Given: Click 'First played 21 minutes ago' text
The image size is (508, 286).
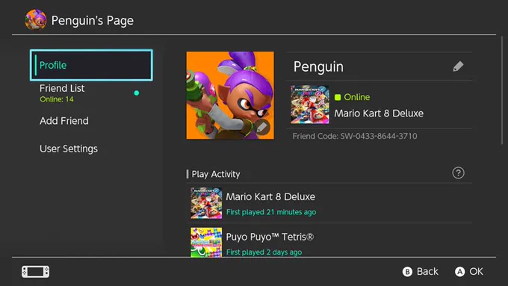Looking at the screenshot, I should (x=271, y=212).
